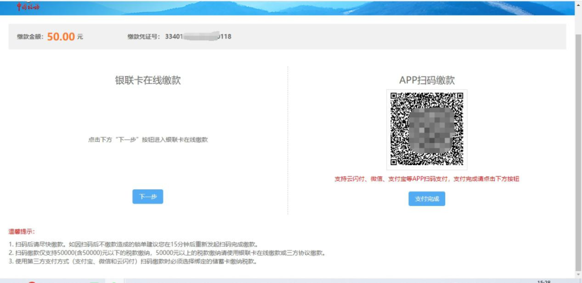Click the 支付完成 button
The height and width of the screenshot is (283, 582).
[427, 199]
